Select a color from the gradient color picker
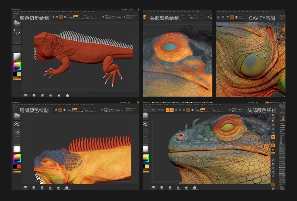The image size is (297, 201). pyautogui.click(x=17, y=65)
